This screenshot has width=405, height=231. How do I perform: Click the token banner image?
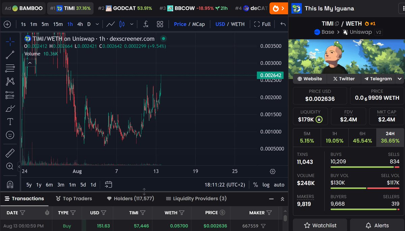(x=347, y=57)
